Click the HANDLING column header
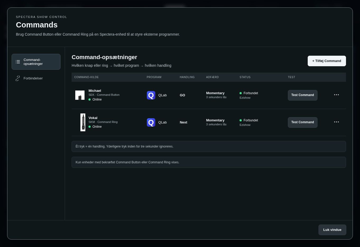The image size is (360, 247). coord(187,77)
